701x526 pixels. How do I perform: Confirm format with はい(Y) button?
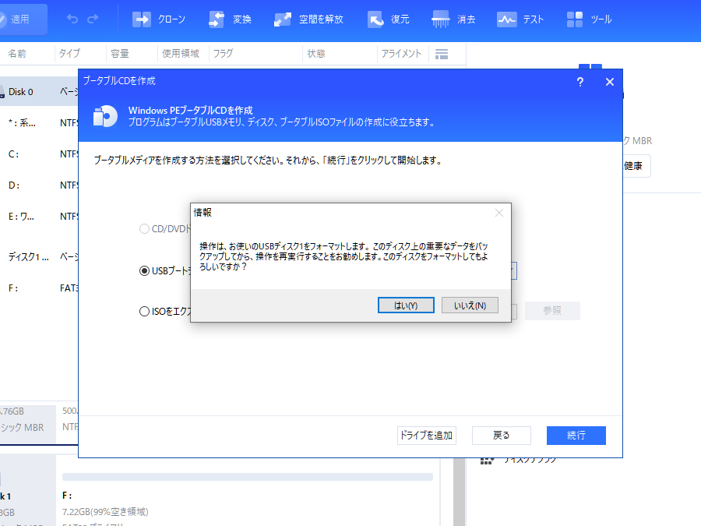click(x=406, y=305)
